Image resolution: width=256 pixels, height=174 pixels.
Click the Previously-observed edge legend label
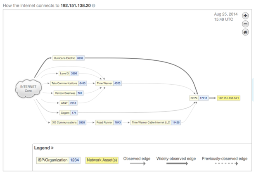(225, 159)
